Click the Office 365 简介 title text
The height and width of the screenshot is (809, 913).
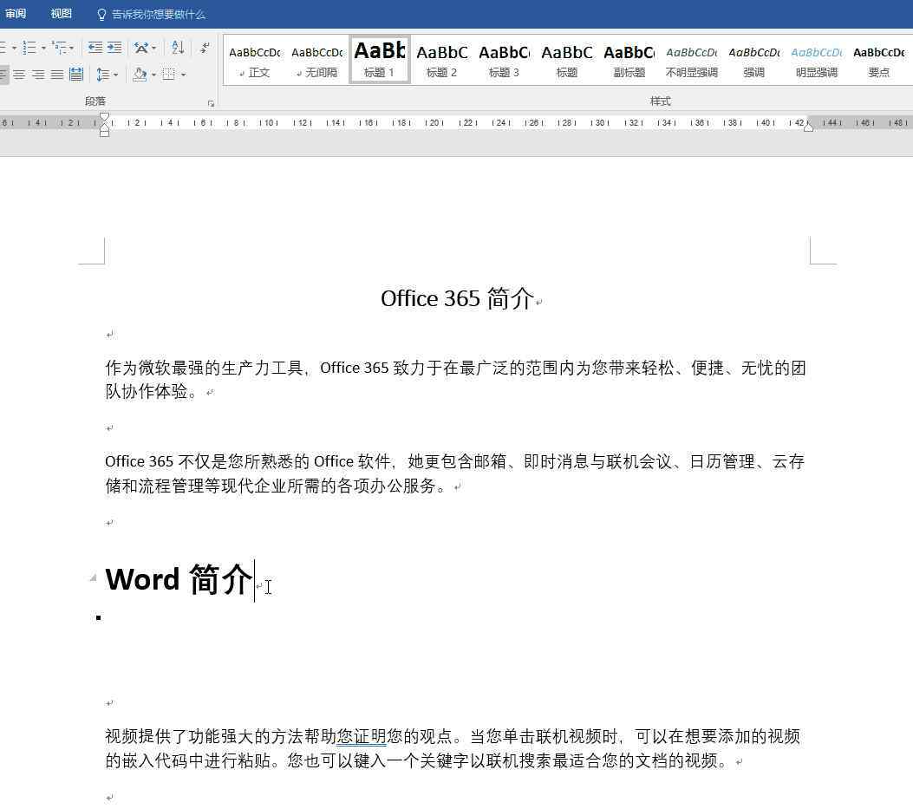[x=457, y=298]
